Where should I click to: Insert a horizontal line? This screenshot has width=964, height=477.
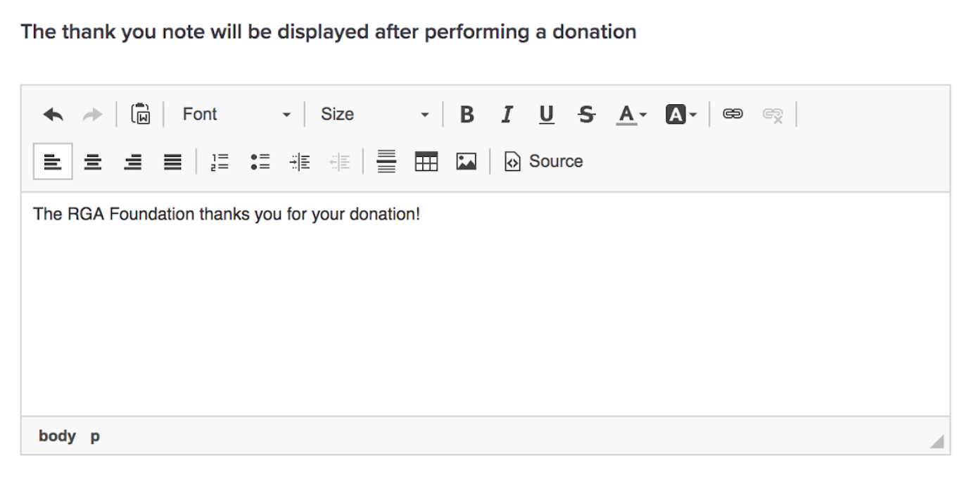(x=386, y=162)
